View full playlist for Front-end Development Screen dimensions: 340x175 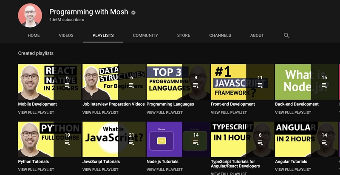pos(229,112)
